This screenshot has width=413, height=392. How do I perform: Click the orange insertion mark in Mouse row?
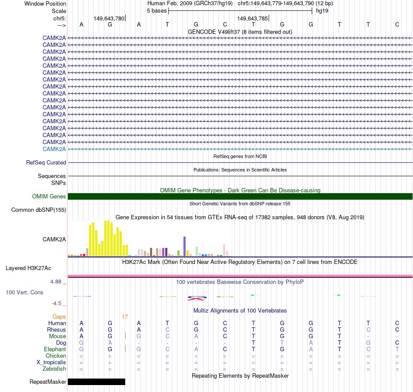tap(125, 336)
